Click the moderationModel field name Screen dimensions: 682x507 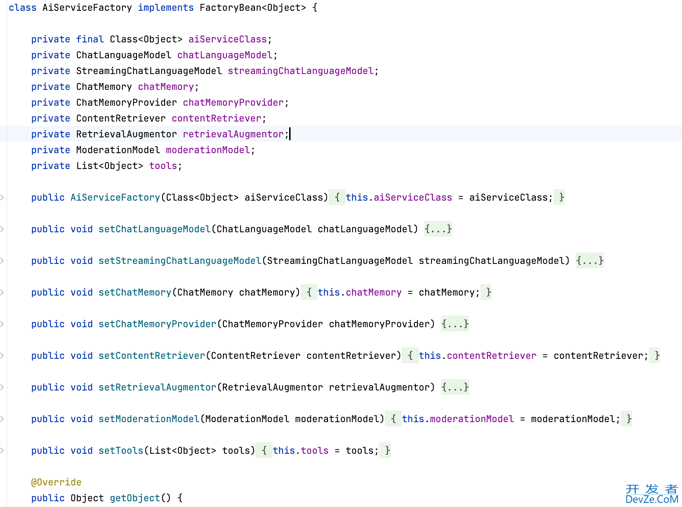[208, 150]
